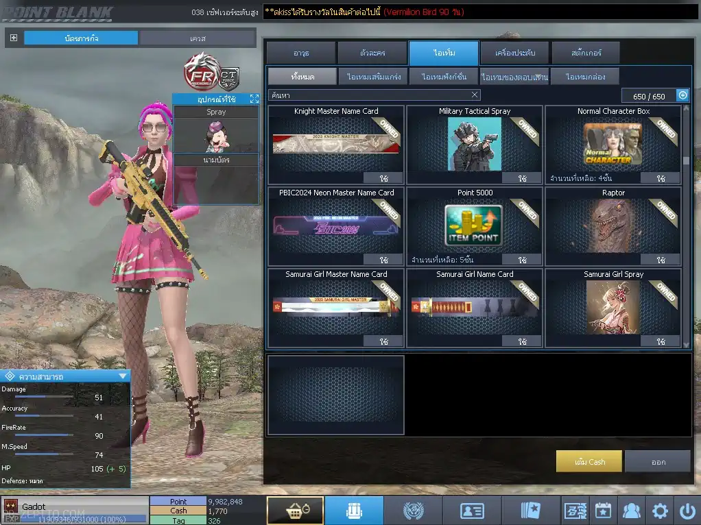Open the shop basket icon
This screenshot has height=525, width=701.
[295, 510]
